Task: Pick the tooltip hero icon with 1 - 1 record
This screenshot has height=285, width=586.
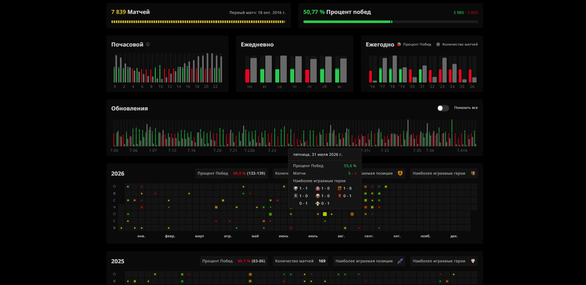Action: 296,188
